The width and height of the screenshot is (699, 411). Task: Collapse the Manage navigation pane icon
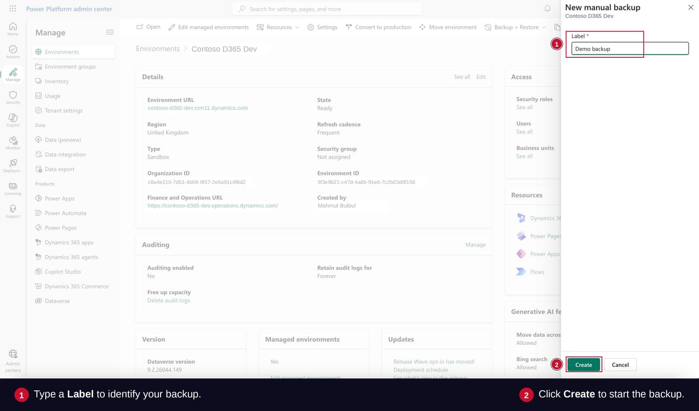[110, 32]
